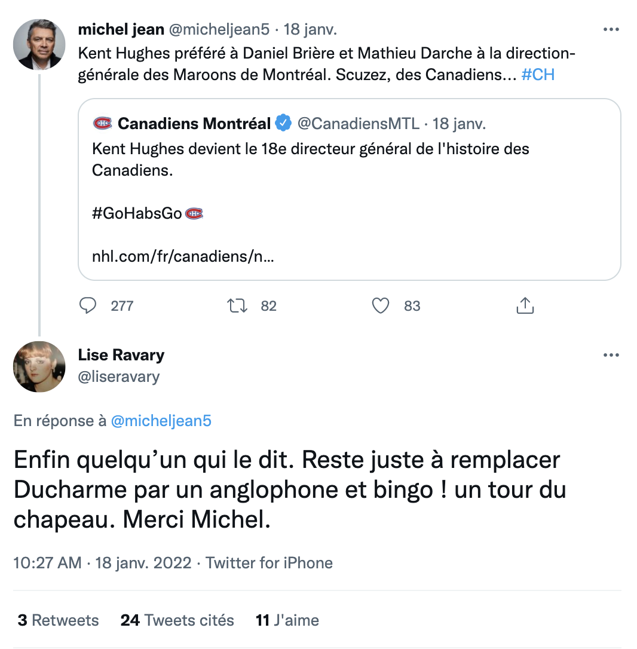Open the more options menu on michel jean's tweet
The height and width of the screenshot is (649, 637).
(x=611, y=29)
